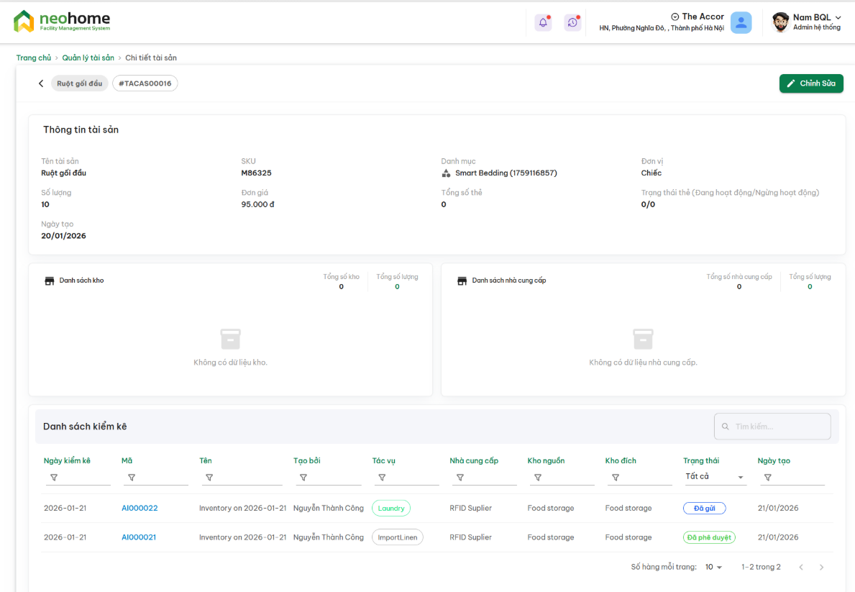
Task: Expand the rows per page dropdown
Action: click(713, 567)
